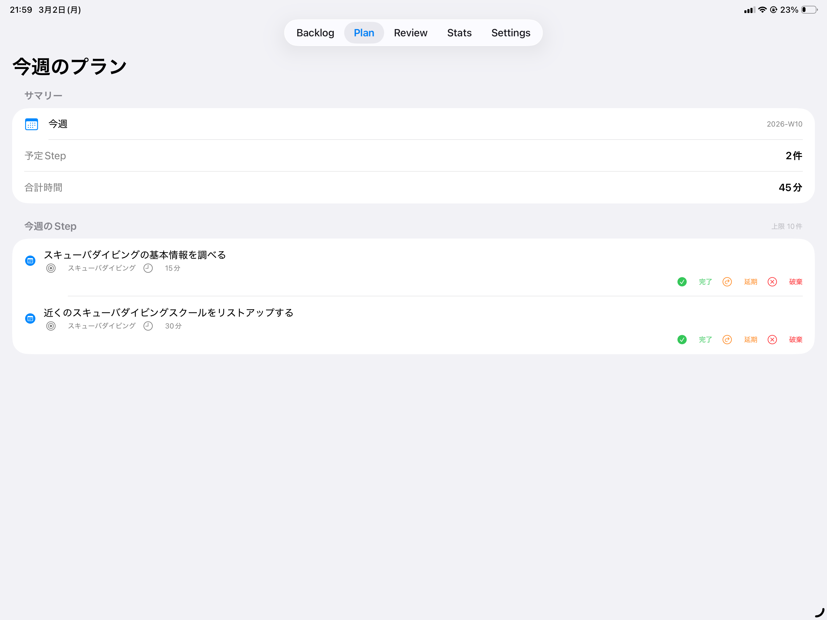Click the goal target icon in the 15分 step row
This screenshot has width=827, height=620.
[51, 268]
